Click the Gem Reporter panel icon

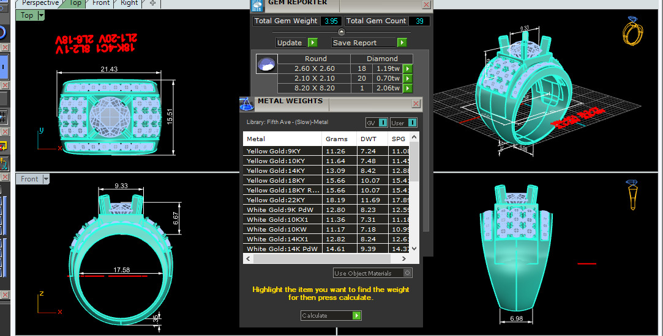click(257, 5)
